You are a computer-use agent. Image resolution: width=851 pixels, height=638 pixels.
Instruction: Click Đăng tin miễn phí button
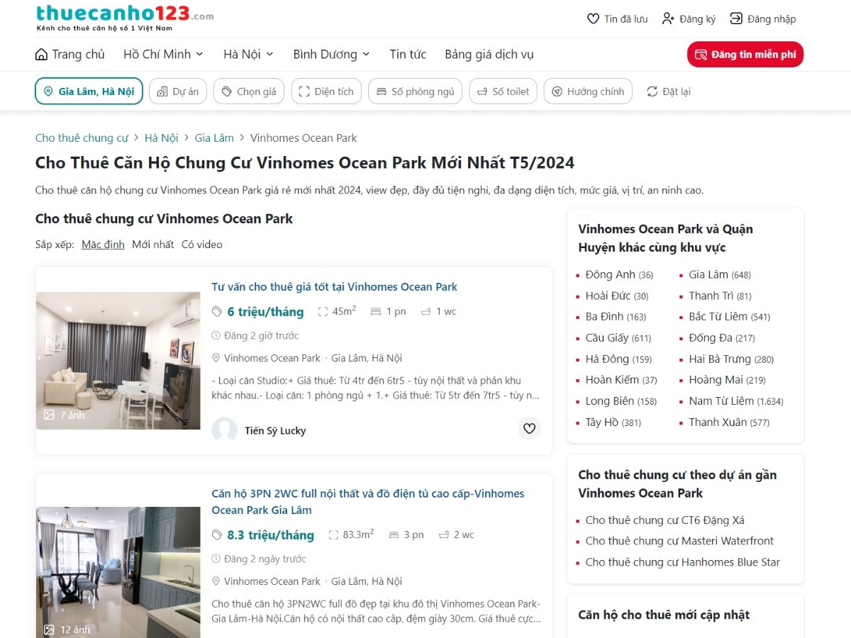coord(745,55)
